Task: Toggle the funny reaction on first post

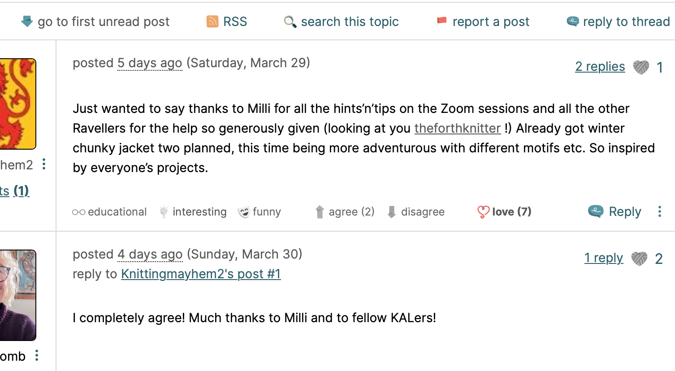Action: (260, 212)
